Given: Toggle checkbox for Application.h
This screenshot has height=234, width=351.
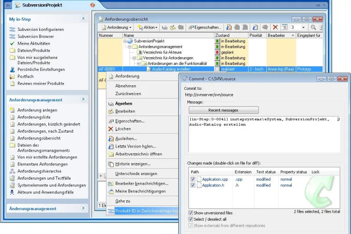Looking at the screenshot, I should pos(193,185).
